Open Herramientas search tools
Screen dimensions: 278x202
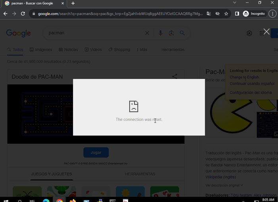pyautogui.click(x=173, y=50)
